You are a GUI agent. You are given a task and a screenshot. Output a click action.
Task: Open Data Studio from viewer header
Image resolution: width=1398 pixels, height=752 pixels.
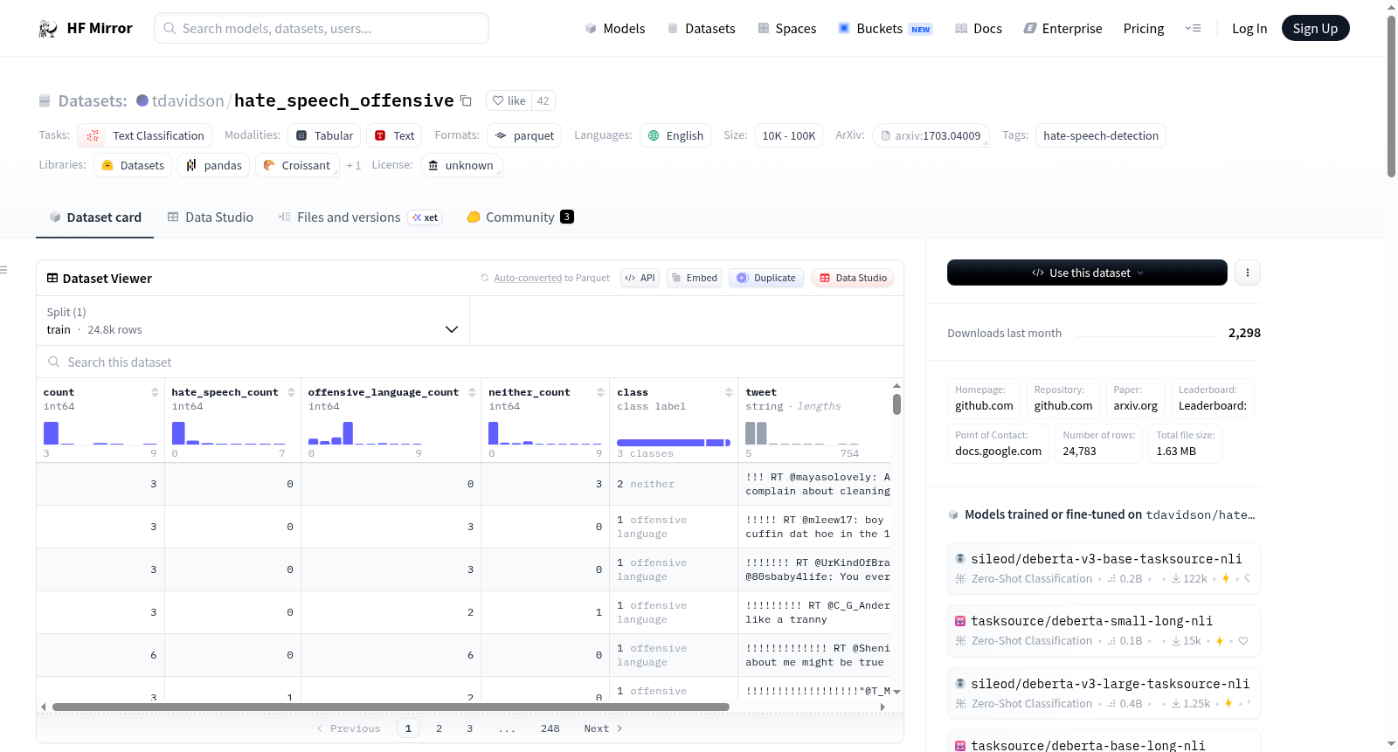[853, 278]
